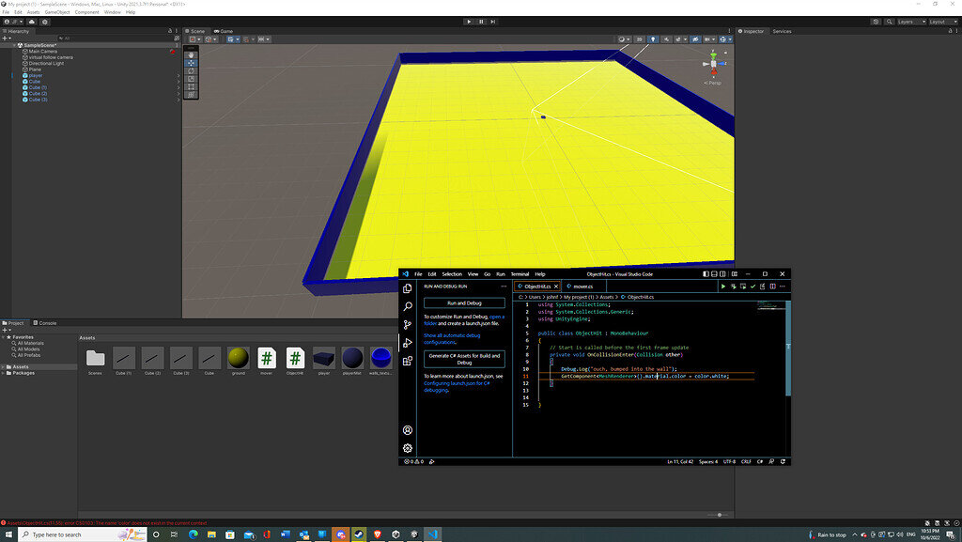Click the ground material thumbnail in Assets
The height and width of the screenshot is (542, 962).
[x=239, y=358]
